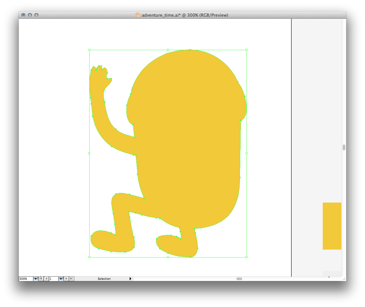The image size is (365, 307).
Task: Go to the previous artboard
Action: pyautogui.click(x=46, y=278)
